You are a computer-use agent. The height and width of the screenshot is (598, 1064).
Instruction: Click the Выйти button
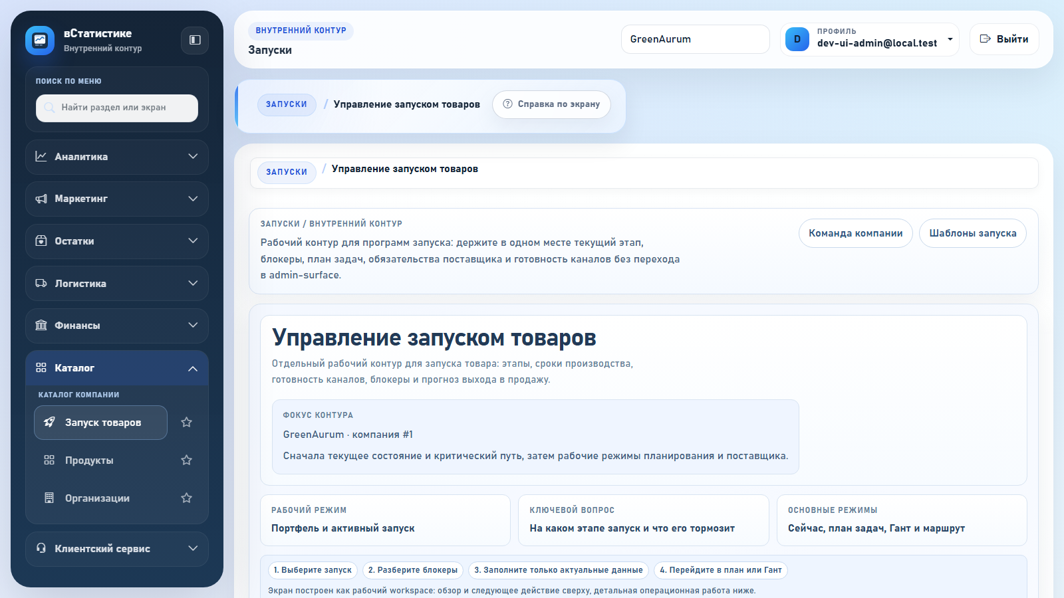(1004, 39)
